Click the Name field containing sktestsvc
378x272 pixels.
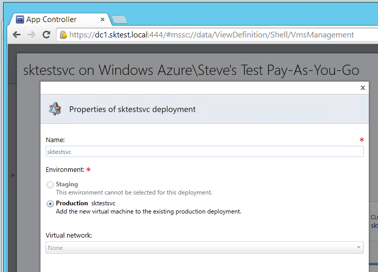[x=205, y=152]
